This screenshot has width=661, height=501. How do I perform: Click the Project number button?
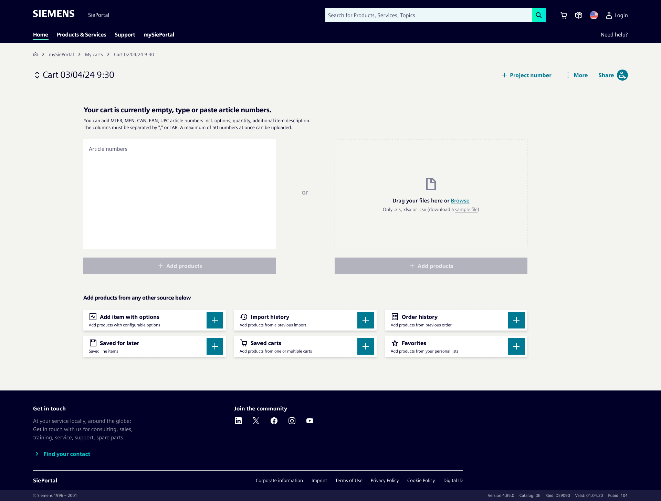click(526, 75)
